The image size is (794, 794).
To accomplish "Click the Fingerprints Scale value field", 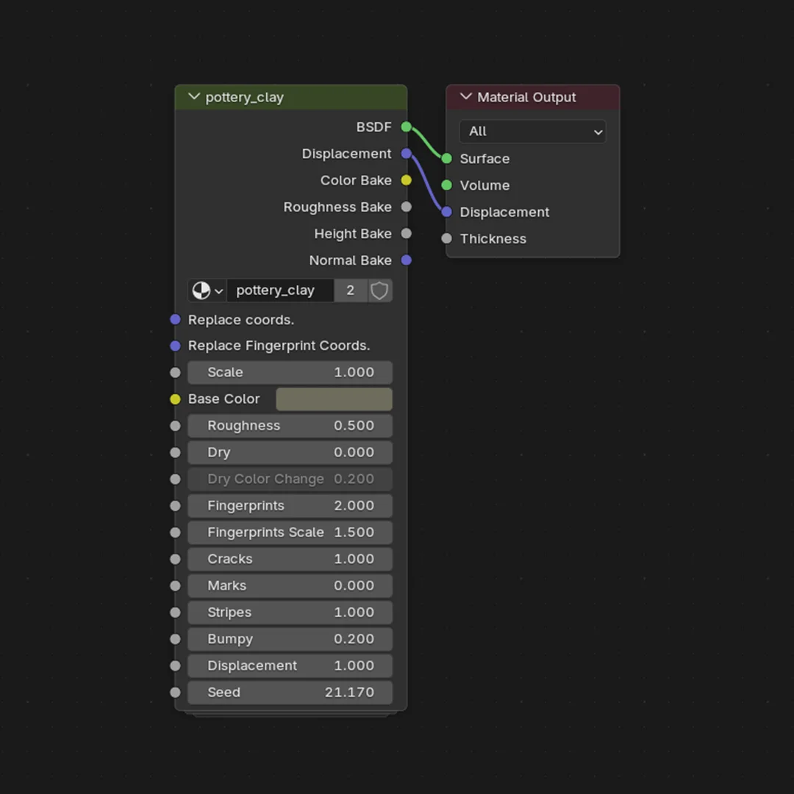I will coord(290,532).
